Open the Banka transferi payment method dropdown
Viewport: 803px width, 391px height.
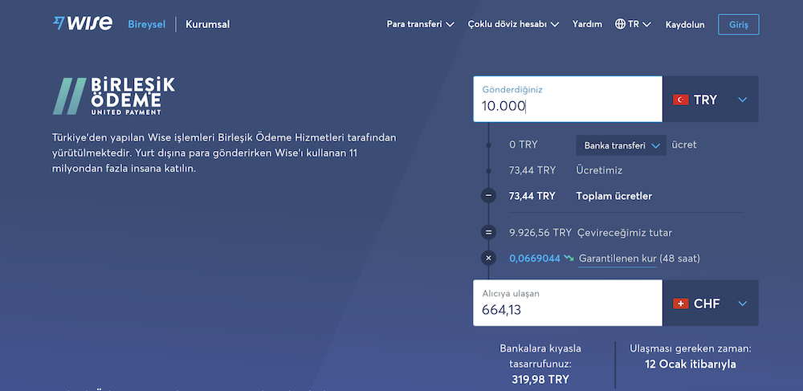pos(622,145)
